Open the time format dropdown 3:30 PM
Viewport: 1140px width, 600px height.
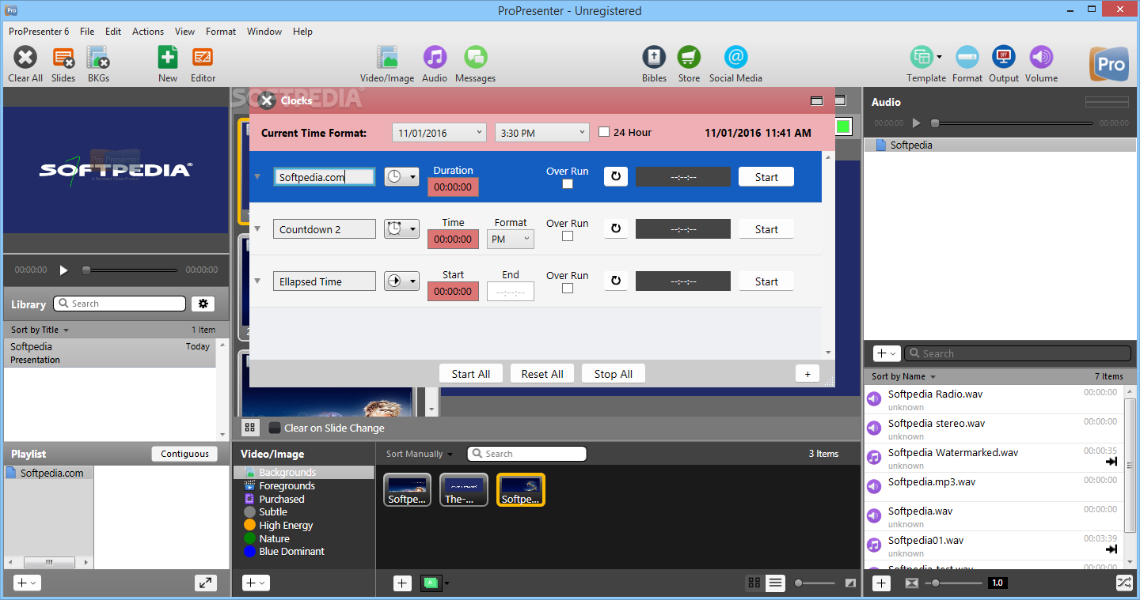542,133
